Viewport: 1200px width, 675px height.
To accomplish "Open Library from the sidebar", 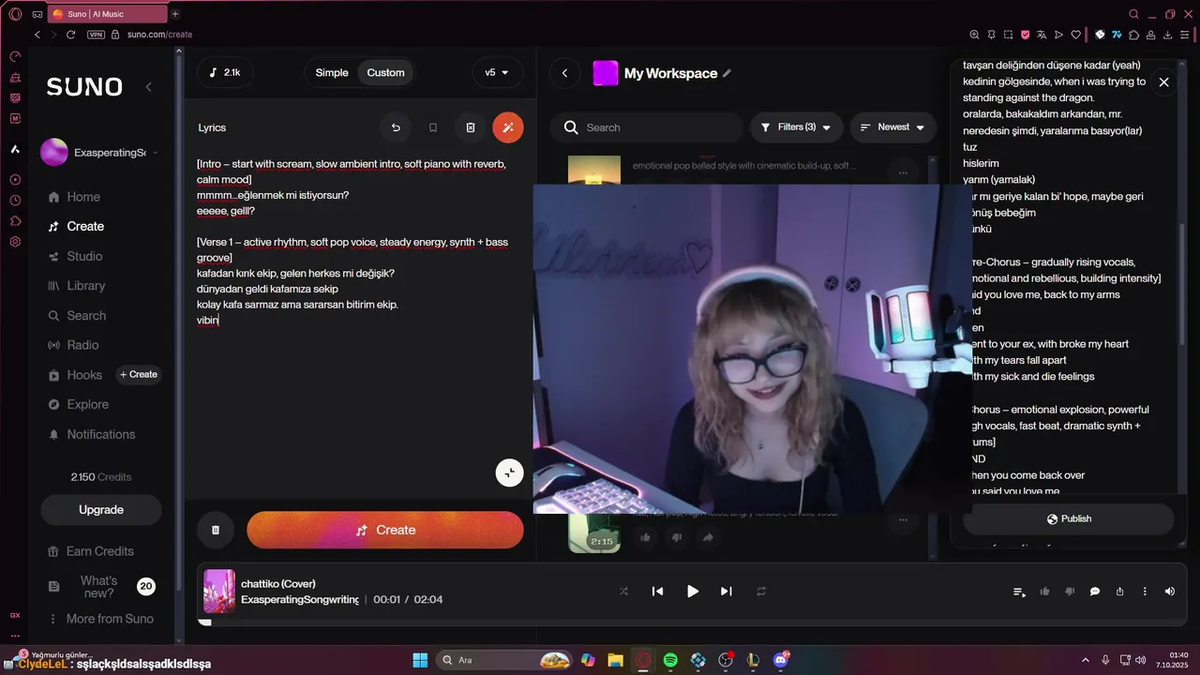I will click(76, 286).
